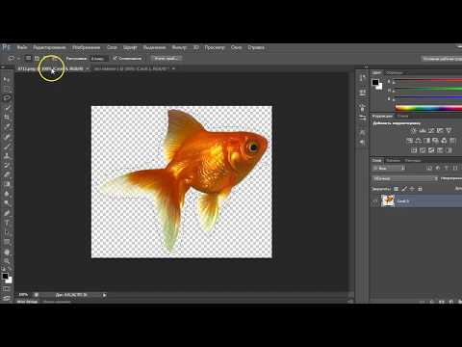Viewport: 462px width, 347px height.
Task: Select the Move tool
Action: coord(7,79)
